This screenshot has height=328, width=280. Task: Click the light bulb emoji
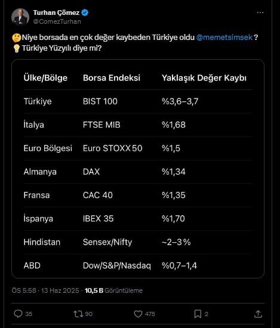16,48
